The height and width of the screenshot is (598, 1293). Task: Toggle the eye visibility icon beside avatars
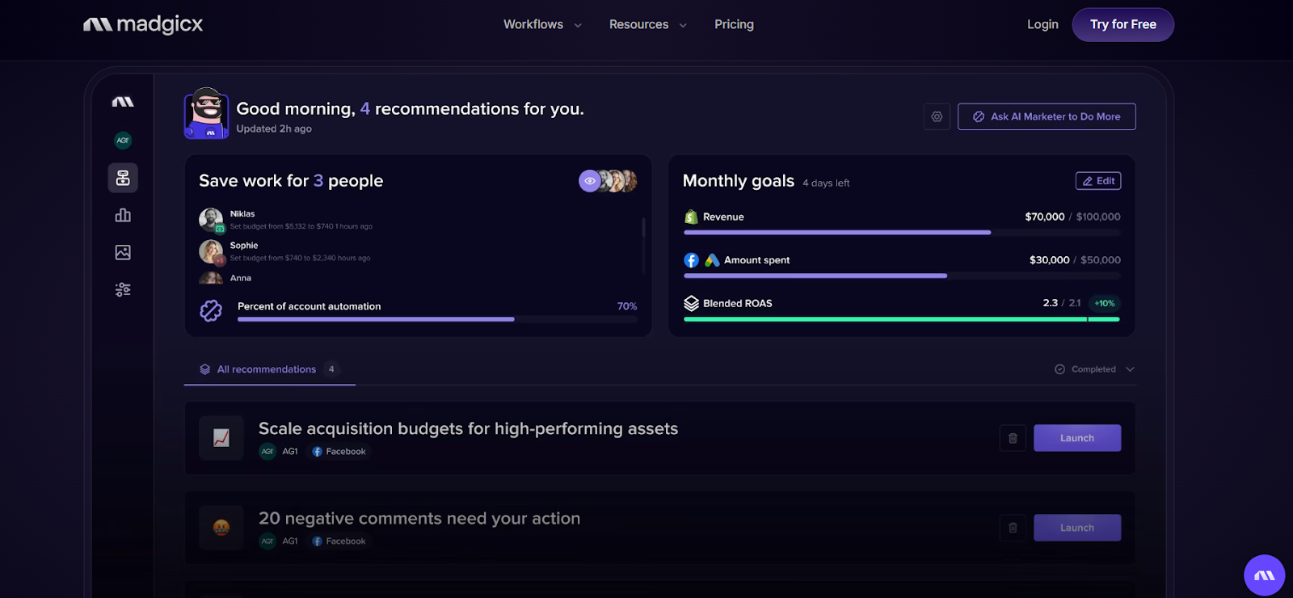pos(590,181)
